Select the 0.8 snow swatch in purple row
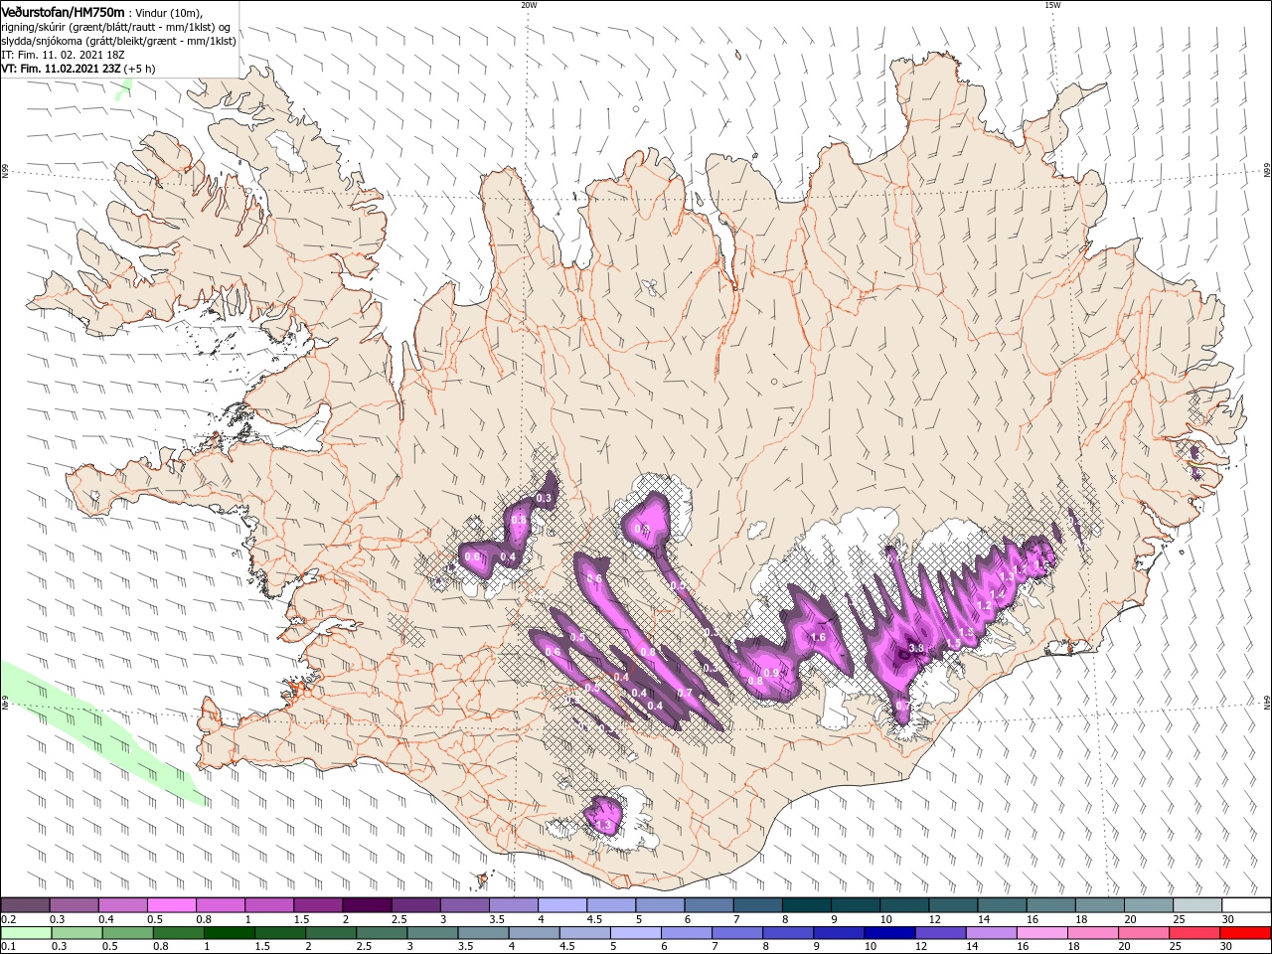The width and height of the screenshot is (1272, 954). 220,905
